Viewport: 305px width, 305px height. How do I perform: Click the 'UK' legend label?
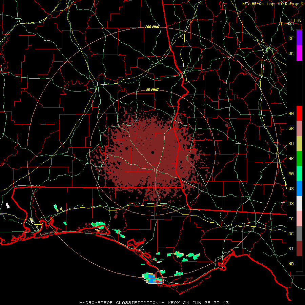tap(291, 53)
